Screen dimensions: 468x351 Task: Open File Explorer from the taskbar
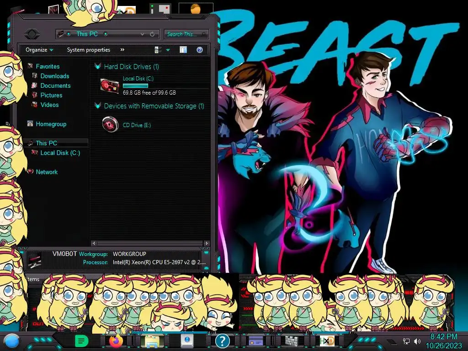(152, 341)
